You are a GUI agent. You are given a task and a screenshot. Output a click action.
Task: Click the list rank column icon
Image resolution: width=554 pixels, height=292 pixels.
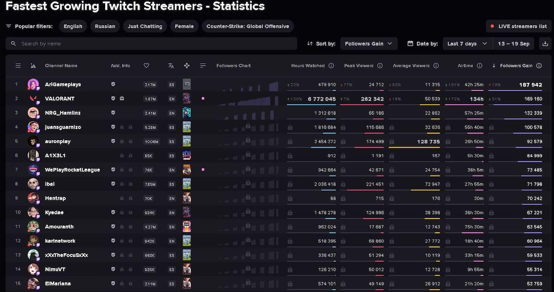click(x=18, y=66)
